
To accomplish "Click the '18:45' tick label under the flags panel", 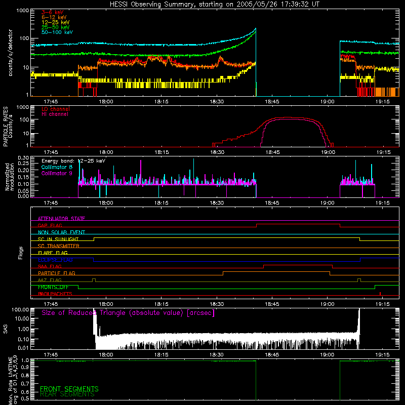I will 272,304.
